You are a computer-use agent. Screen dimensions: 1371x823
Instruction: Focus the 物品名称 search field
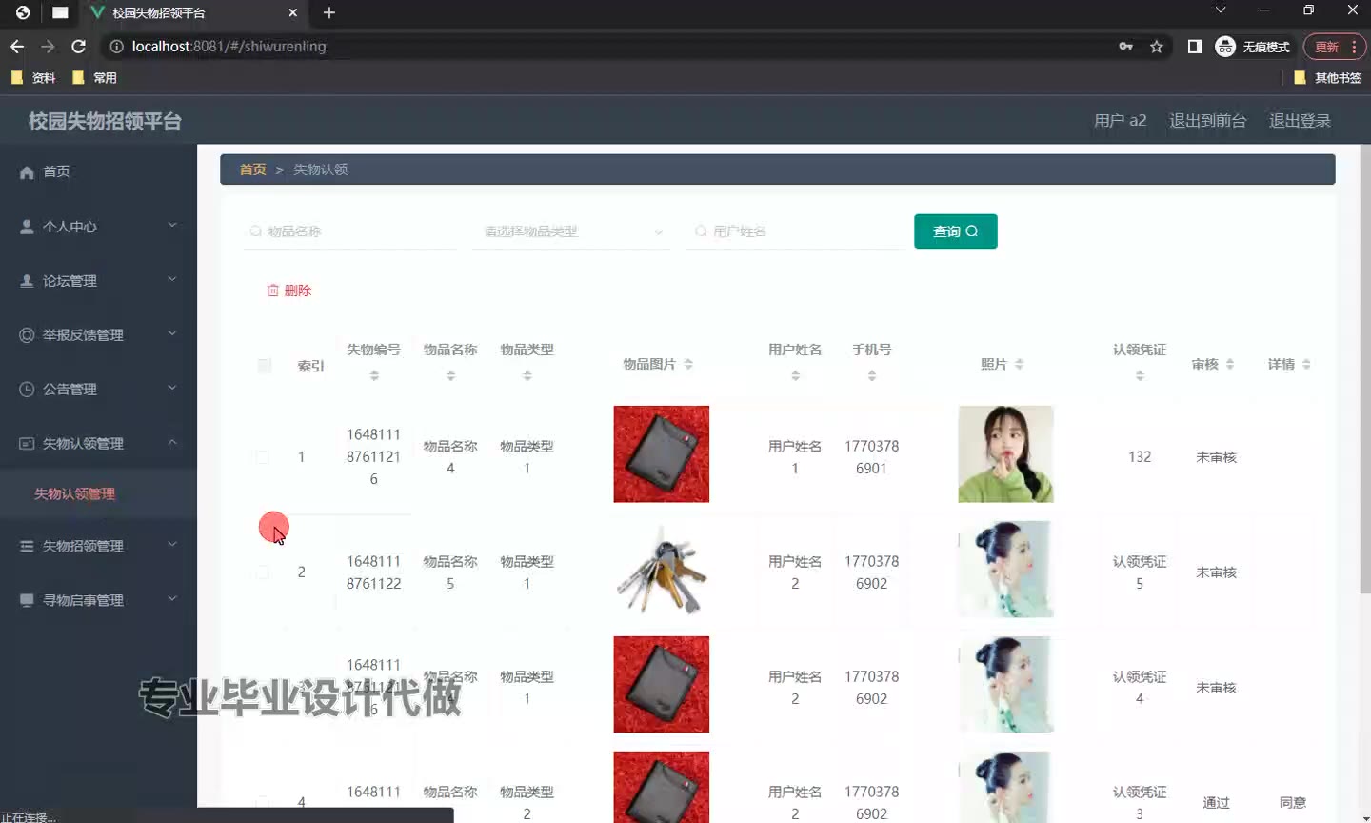pos(350,231)
